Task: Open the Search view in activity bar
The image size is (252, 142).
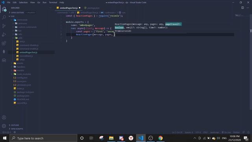Action: point(4,17)
